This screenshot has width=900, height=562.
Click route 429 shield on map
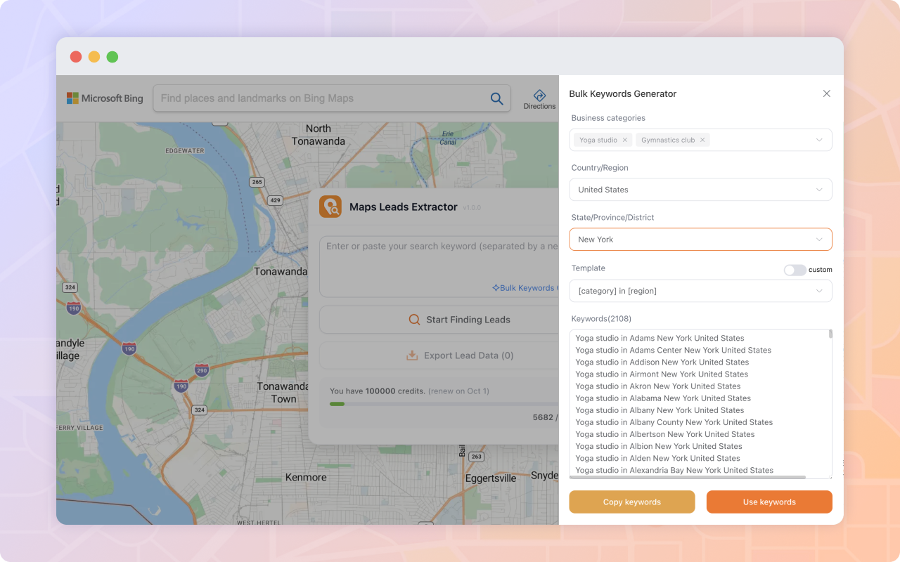pyautogui.click(x=276, y=200)
